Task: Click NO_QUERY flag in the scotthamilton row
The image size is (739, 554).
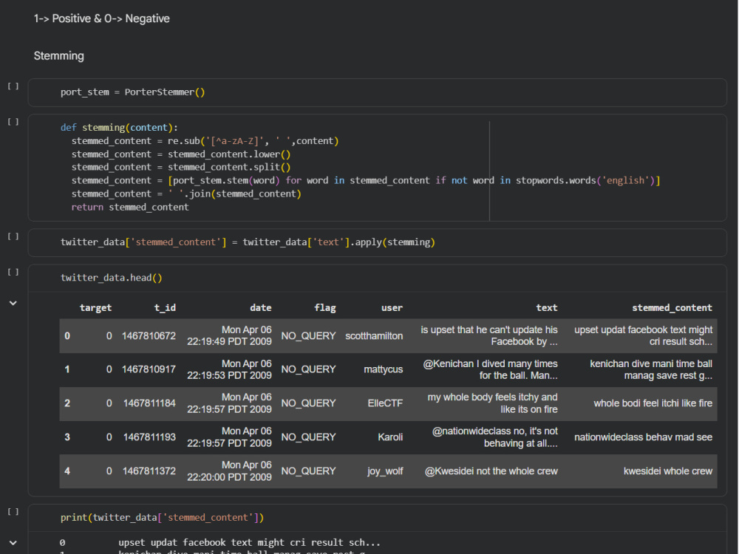Action: pos(309,336)
